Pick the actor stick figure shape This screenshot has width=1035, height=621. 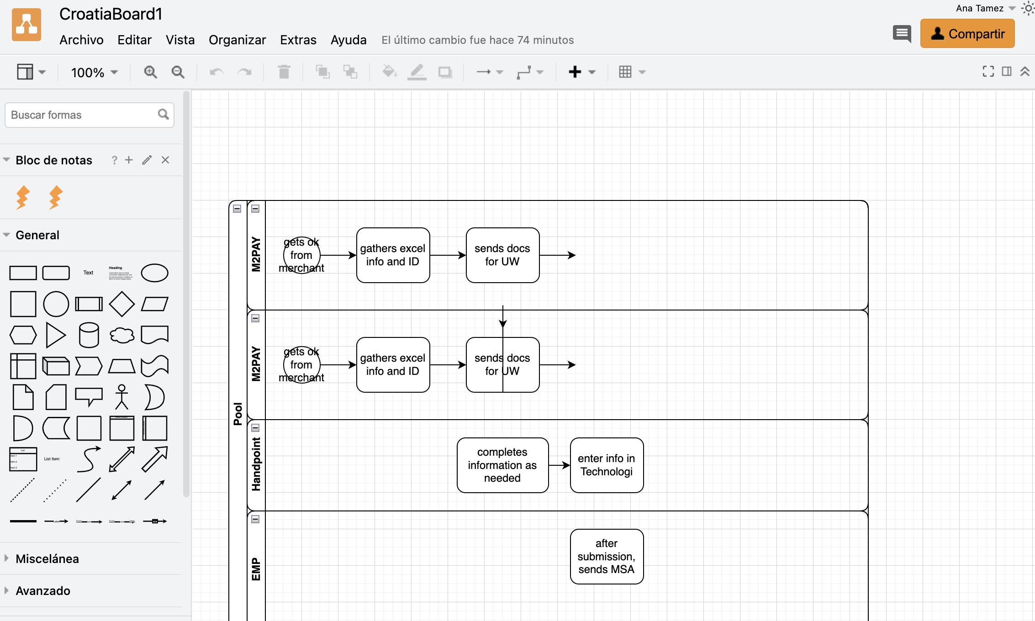coord(121,396)
